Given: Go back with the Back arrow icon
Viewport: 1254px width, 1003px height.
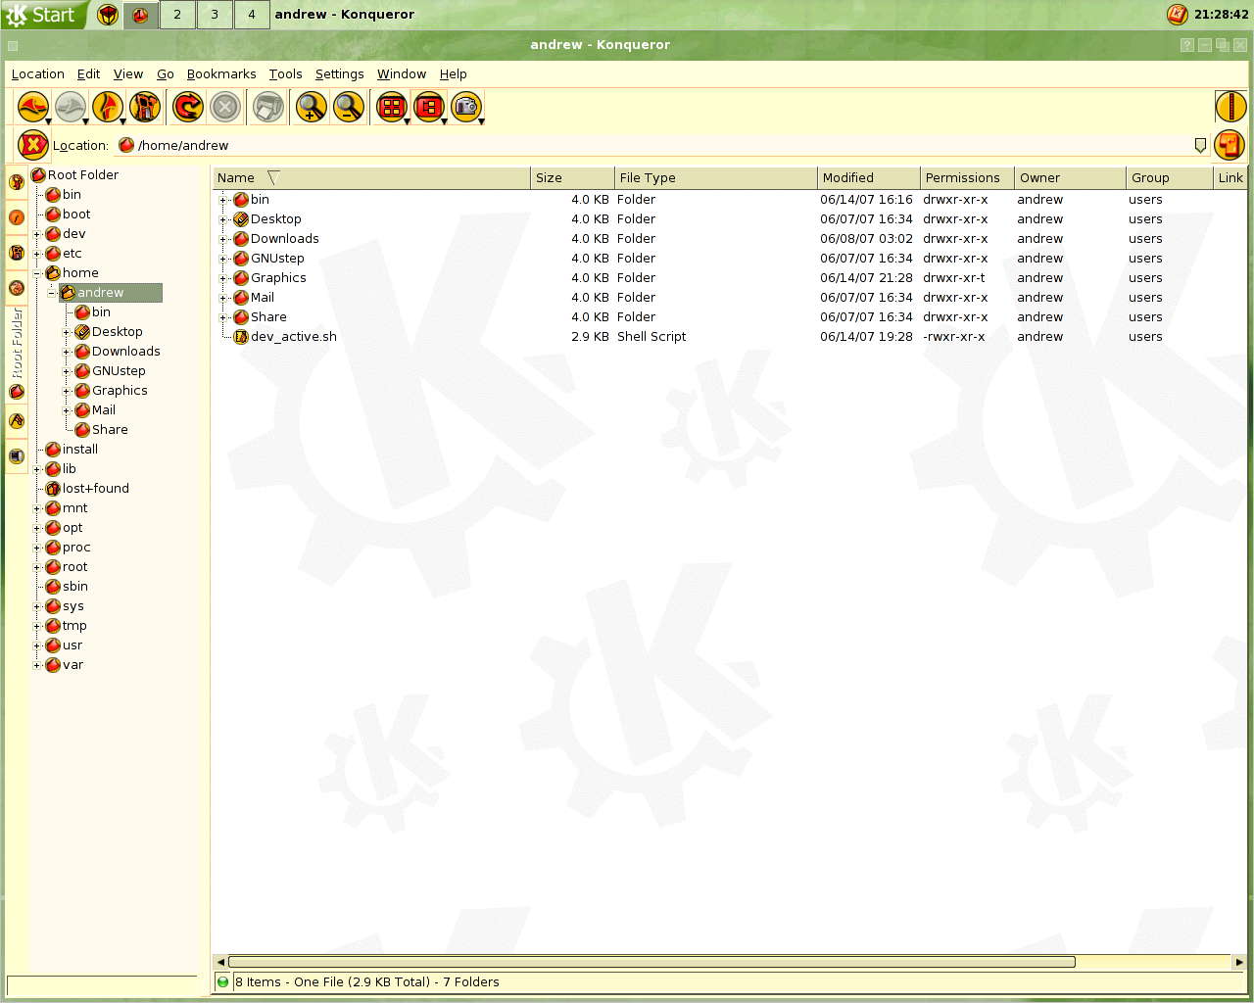Looking at the screenshot, I should tap(32, 107).
